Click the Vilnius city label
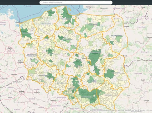 143,7
